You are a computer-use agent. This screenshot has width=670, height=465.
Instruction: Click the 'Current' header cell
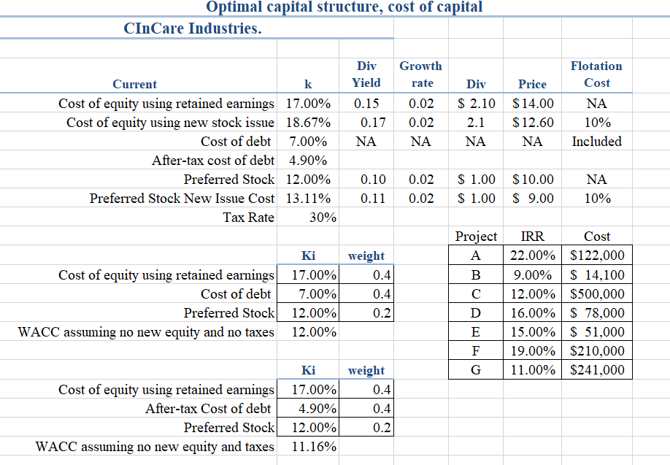[x=135, y=84]
